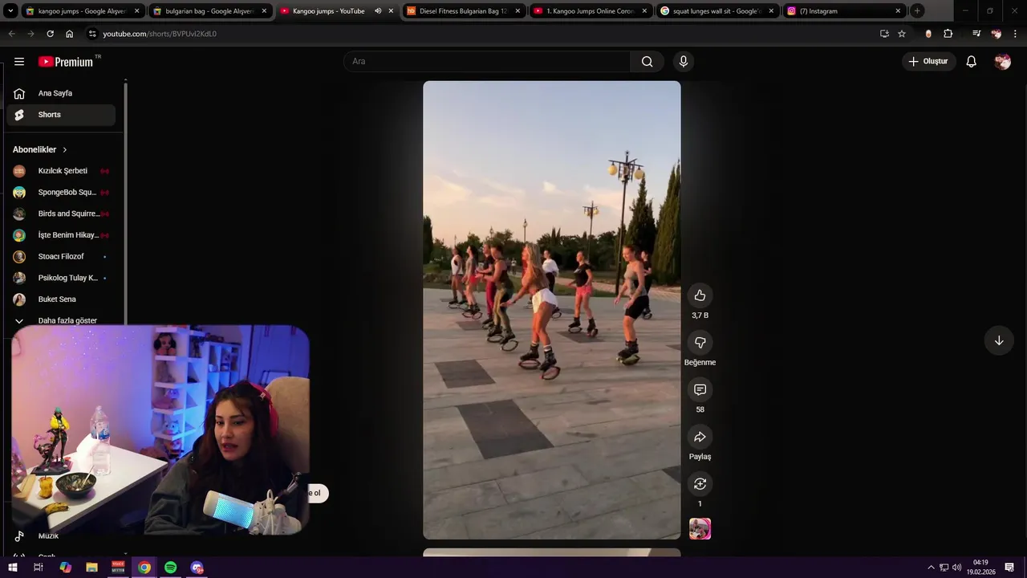Open Kızılcık Şerbeti channel

(61, 171)
